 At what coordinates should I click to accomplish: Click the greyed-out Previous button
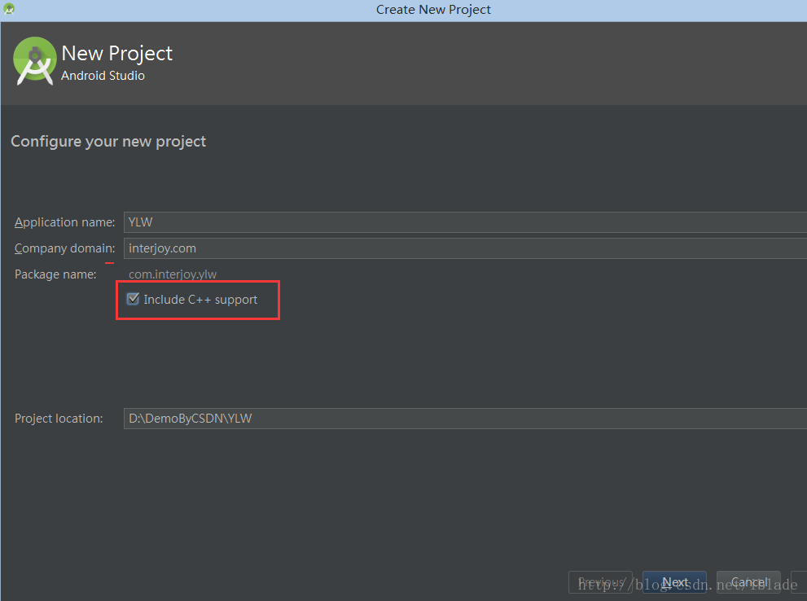[x=600, y=581]
